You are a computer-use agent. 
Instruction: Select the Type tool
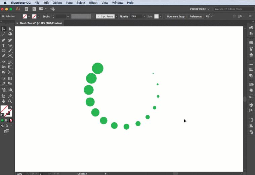[x=3, y=45]
